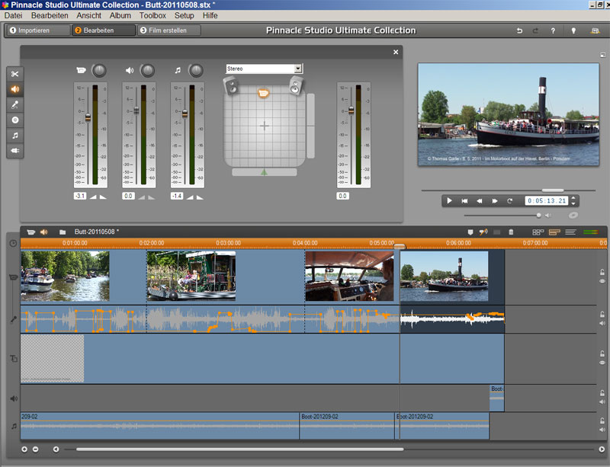
Task: Open the Stereo surround mode dropdown
Action: (x=298, y=69)
